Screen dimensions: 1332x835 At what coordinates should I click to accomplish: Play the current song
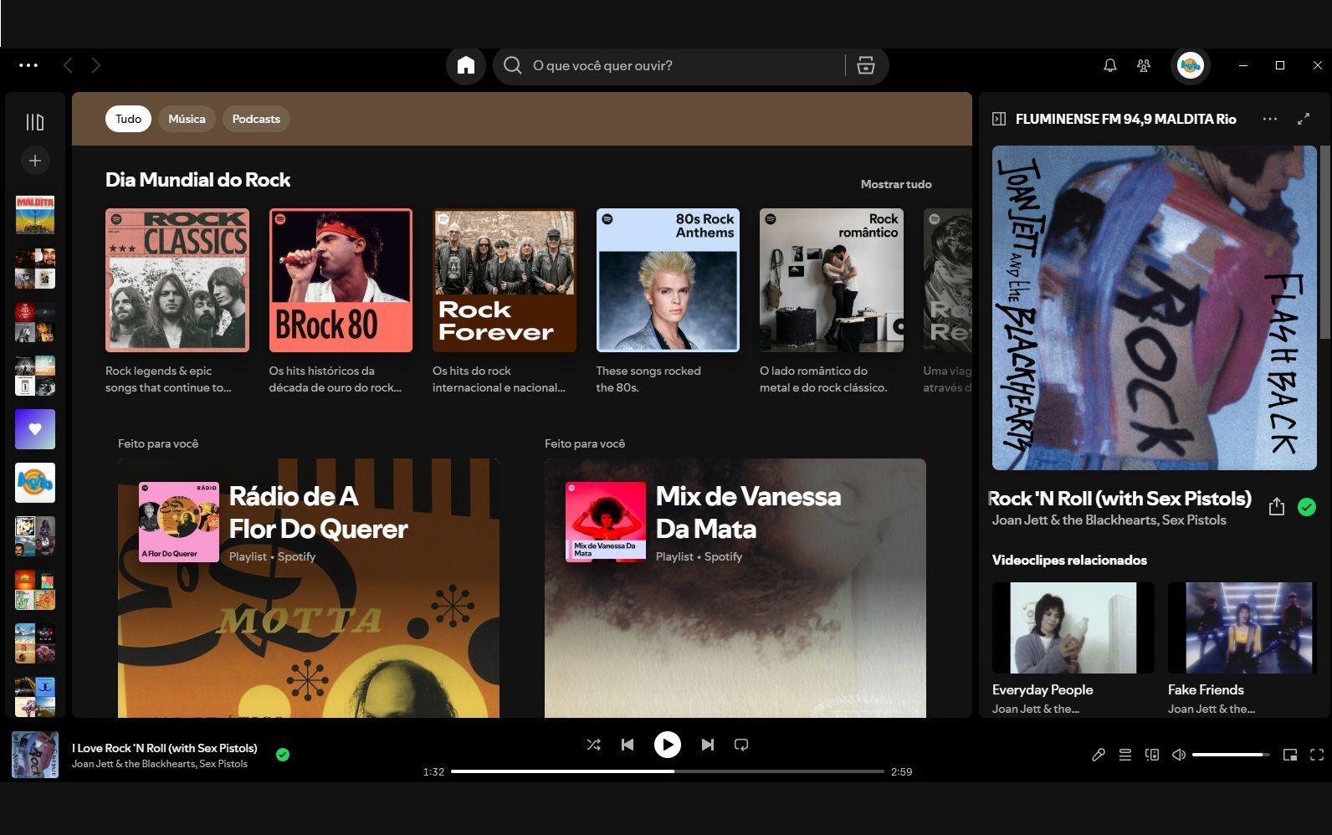pos(668,745)
